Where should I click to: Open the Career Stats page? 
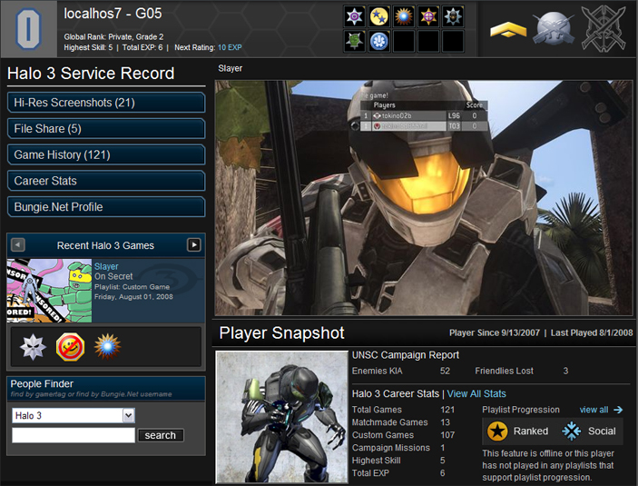[x=106, y=181]
